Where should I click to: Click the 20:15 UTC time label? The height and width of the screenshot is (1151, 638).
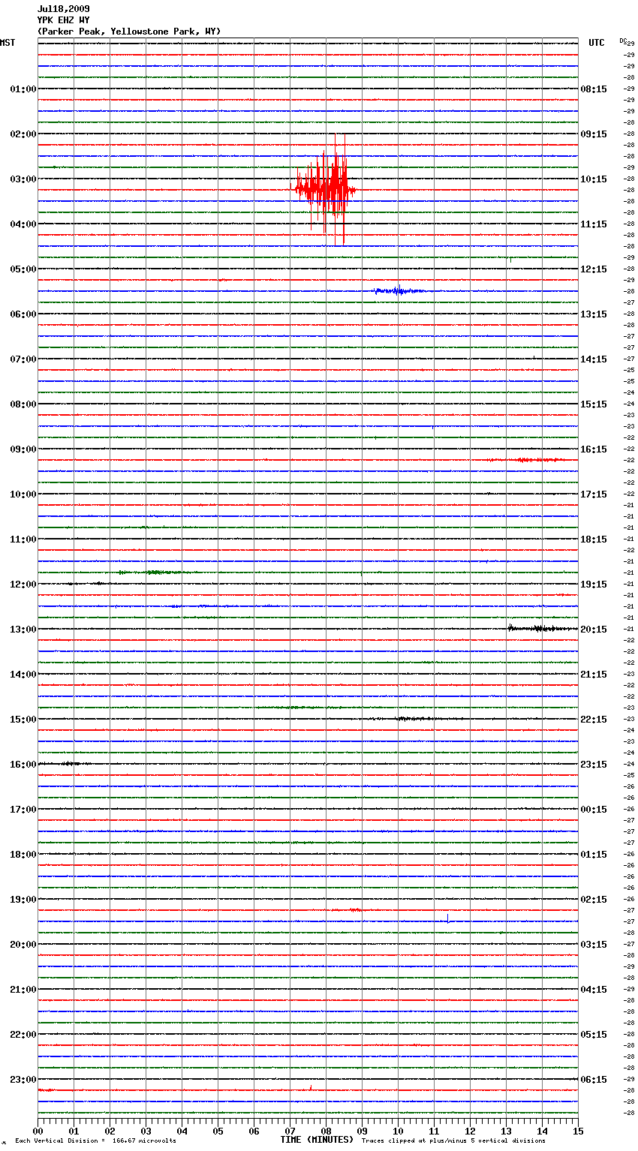tap(594, 630)
